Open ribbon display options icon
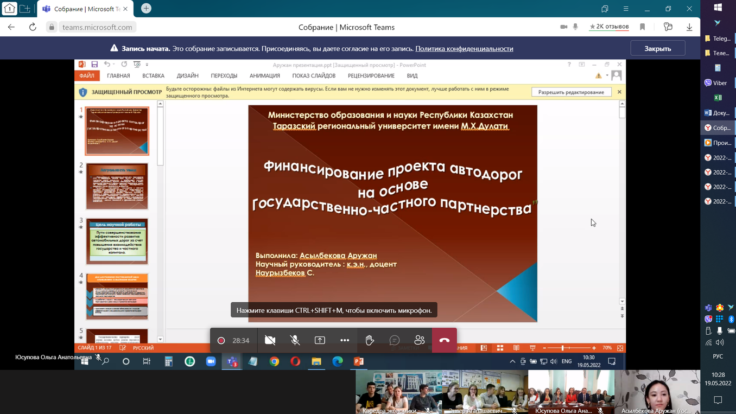Viewport: 736px width, 414px height. point(582,65)
